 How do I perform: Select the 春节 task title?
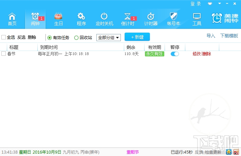(x=12, y=54)
